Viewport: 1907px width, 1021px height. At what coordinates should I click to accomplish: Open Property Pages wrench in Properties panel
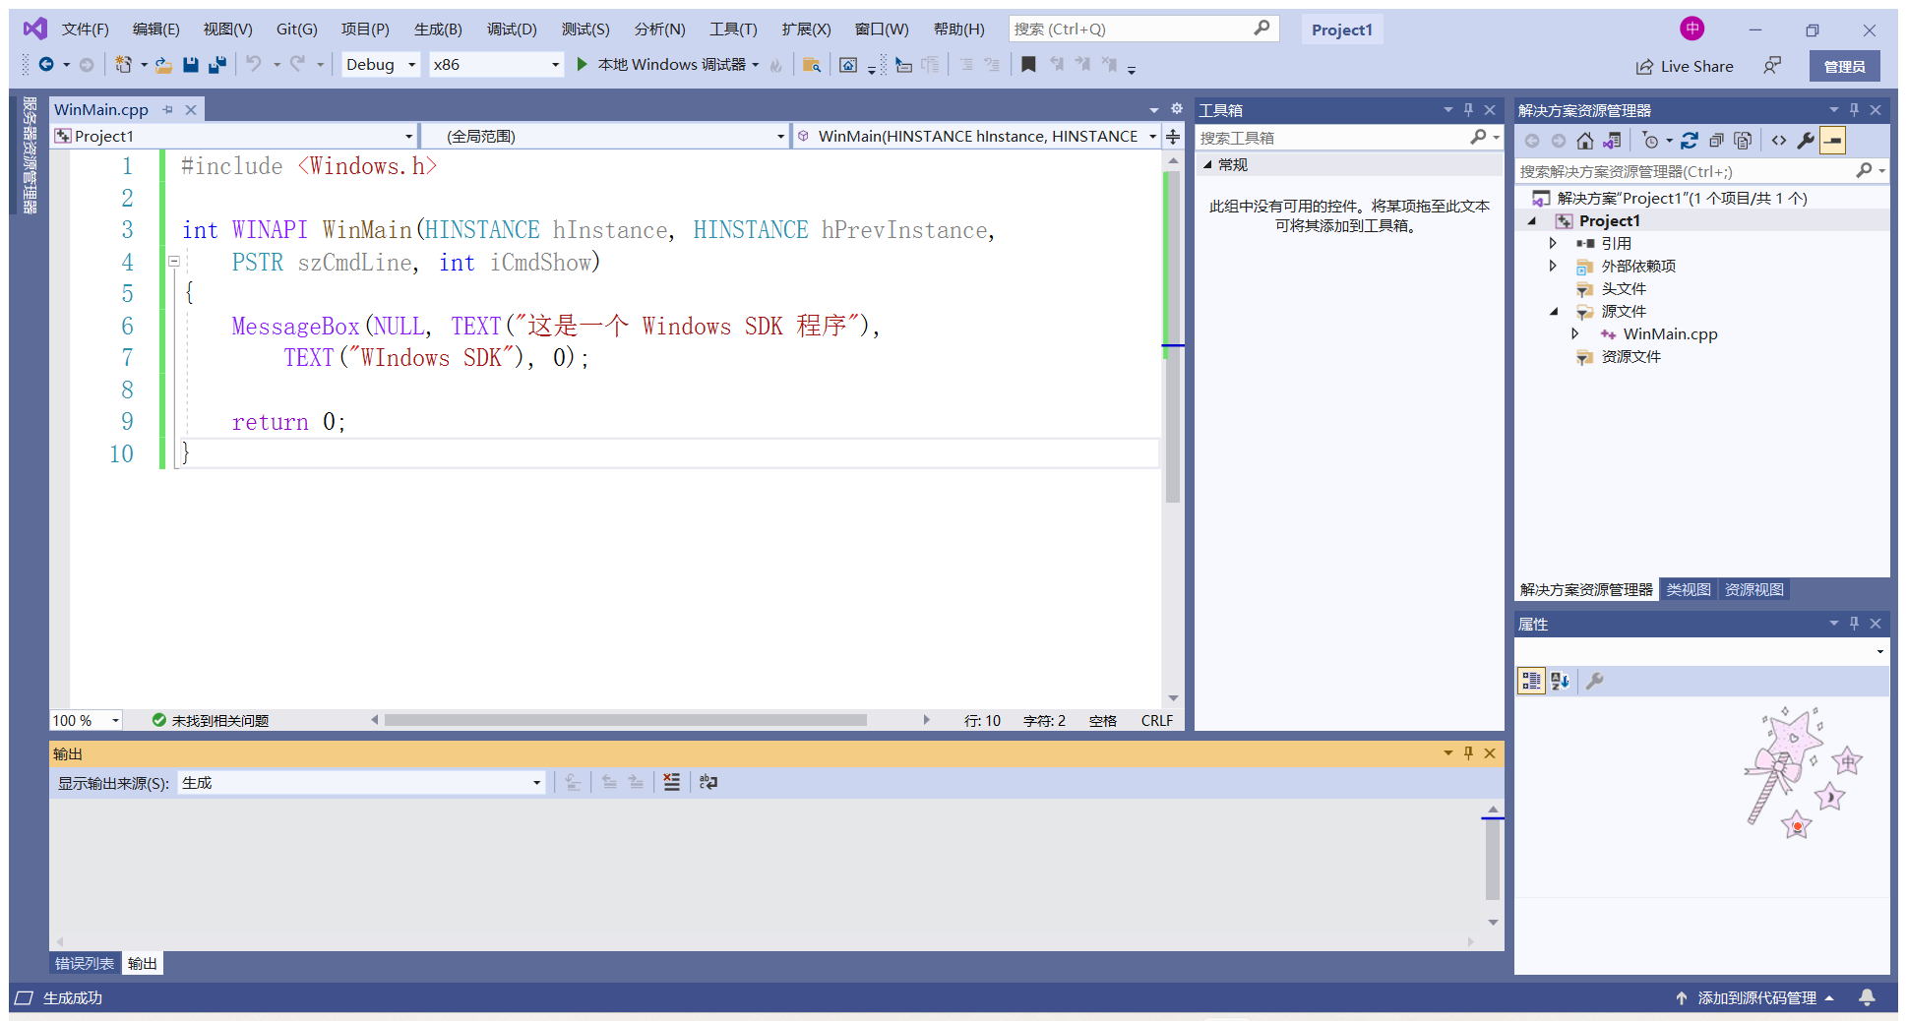[1595, 681]
